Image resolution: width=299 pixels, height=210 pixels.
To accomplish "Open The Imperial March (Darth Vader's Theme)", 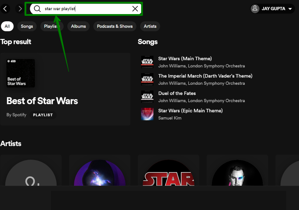I will coord(205,76).
